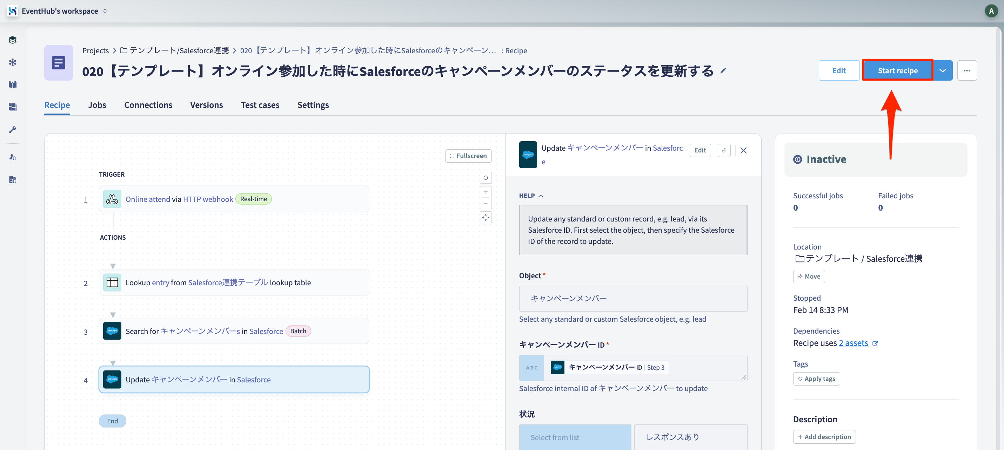Viewport: 1004px width, 450px height.
Task: Click Salesforce icon on Update step
Action: [x=112, y=380]
